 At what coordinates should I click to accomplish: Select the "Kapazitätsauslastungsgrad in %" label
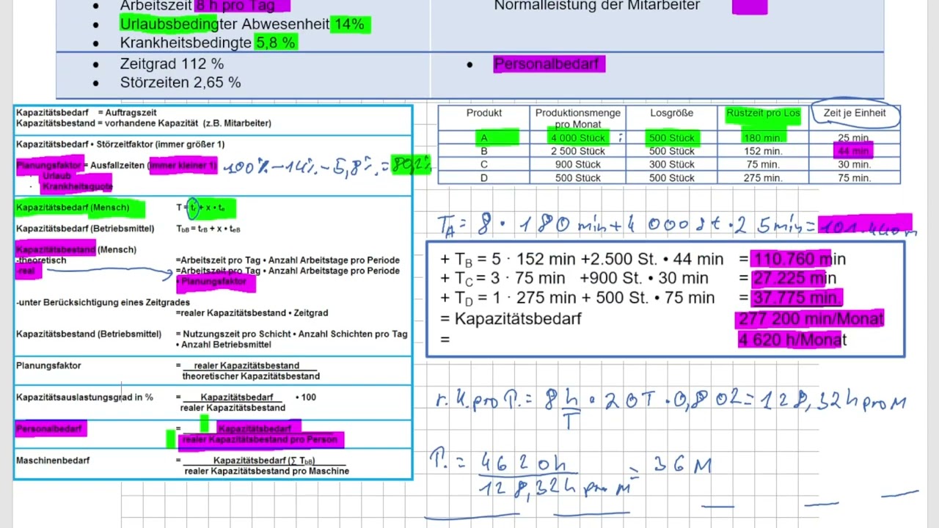pos(84,397)
